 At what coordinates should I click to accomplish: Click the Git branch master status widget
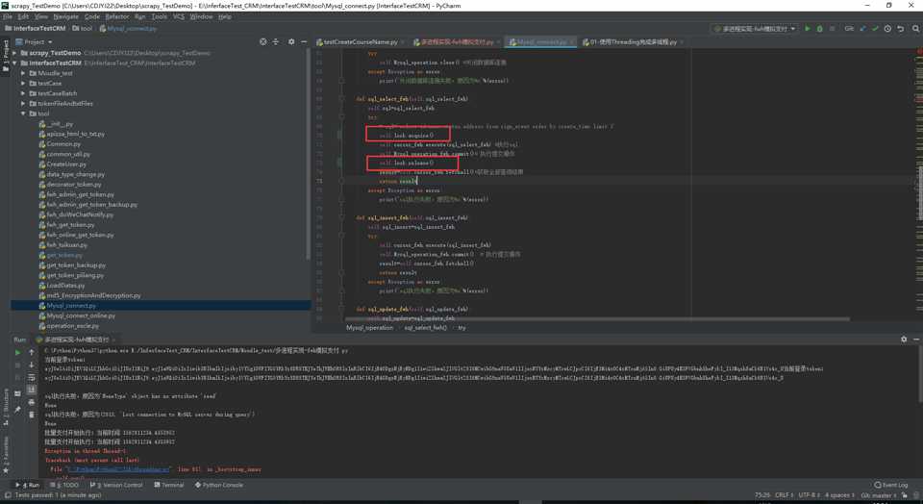pos(878,495)
